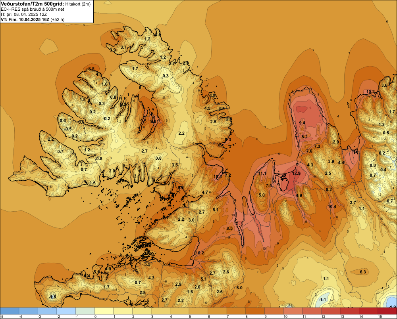Click the temperature value '7.5'
The height and width of the screenshot is (319, 397).
pos(269,185)
